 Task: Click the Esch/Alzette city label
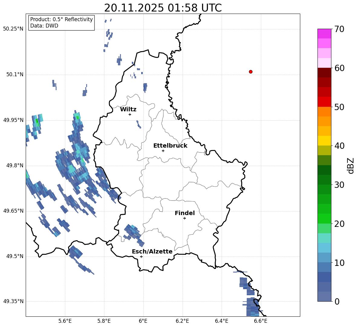click(x=152, y=251)
